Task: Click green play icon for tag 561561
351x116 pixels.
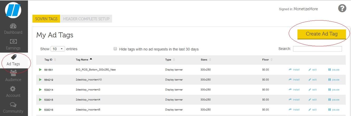Action: pos(40,70)
